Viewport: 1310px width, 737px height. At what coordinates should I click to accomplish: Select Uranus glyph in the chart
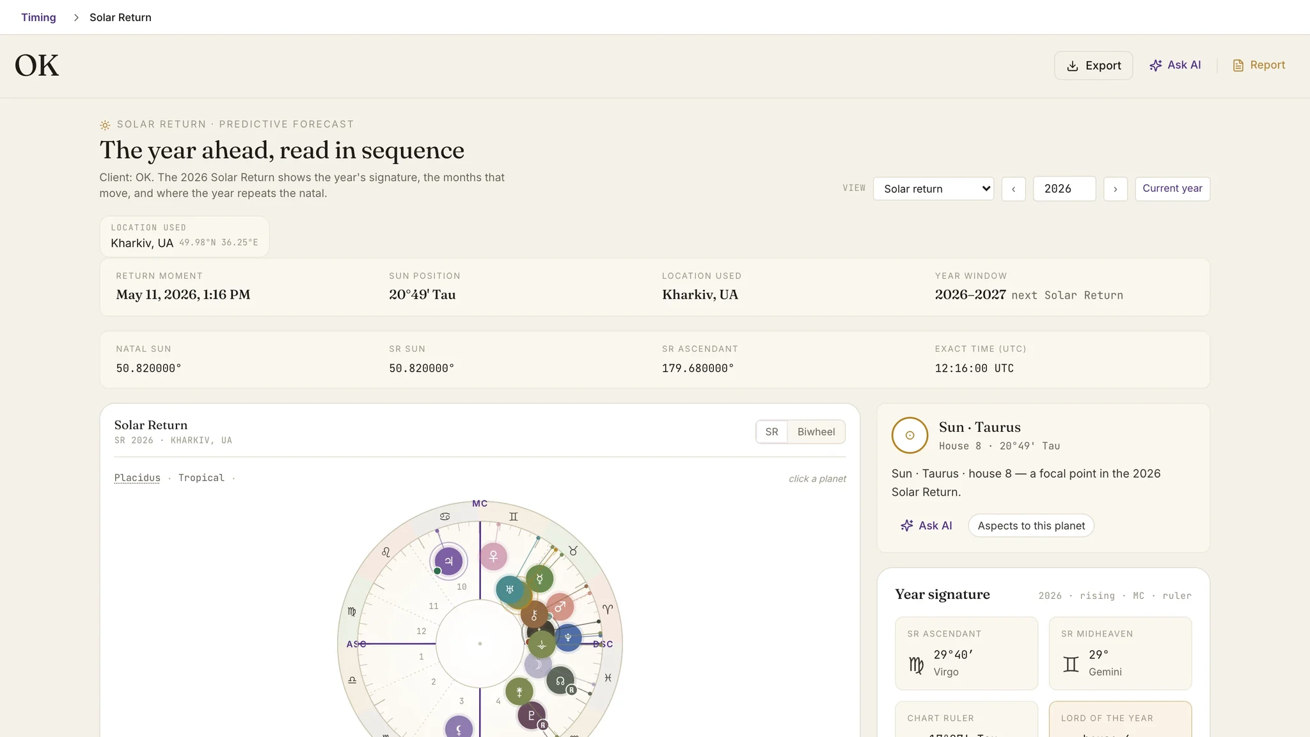(510, 589)
